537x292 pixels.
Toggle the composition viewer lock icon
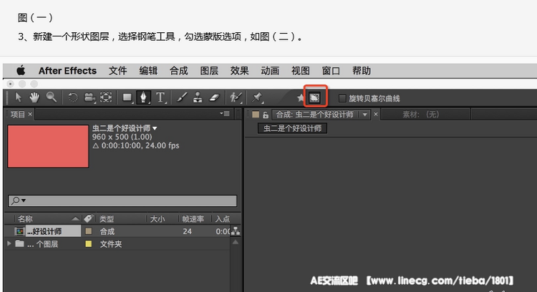[266, 115]
